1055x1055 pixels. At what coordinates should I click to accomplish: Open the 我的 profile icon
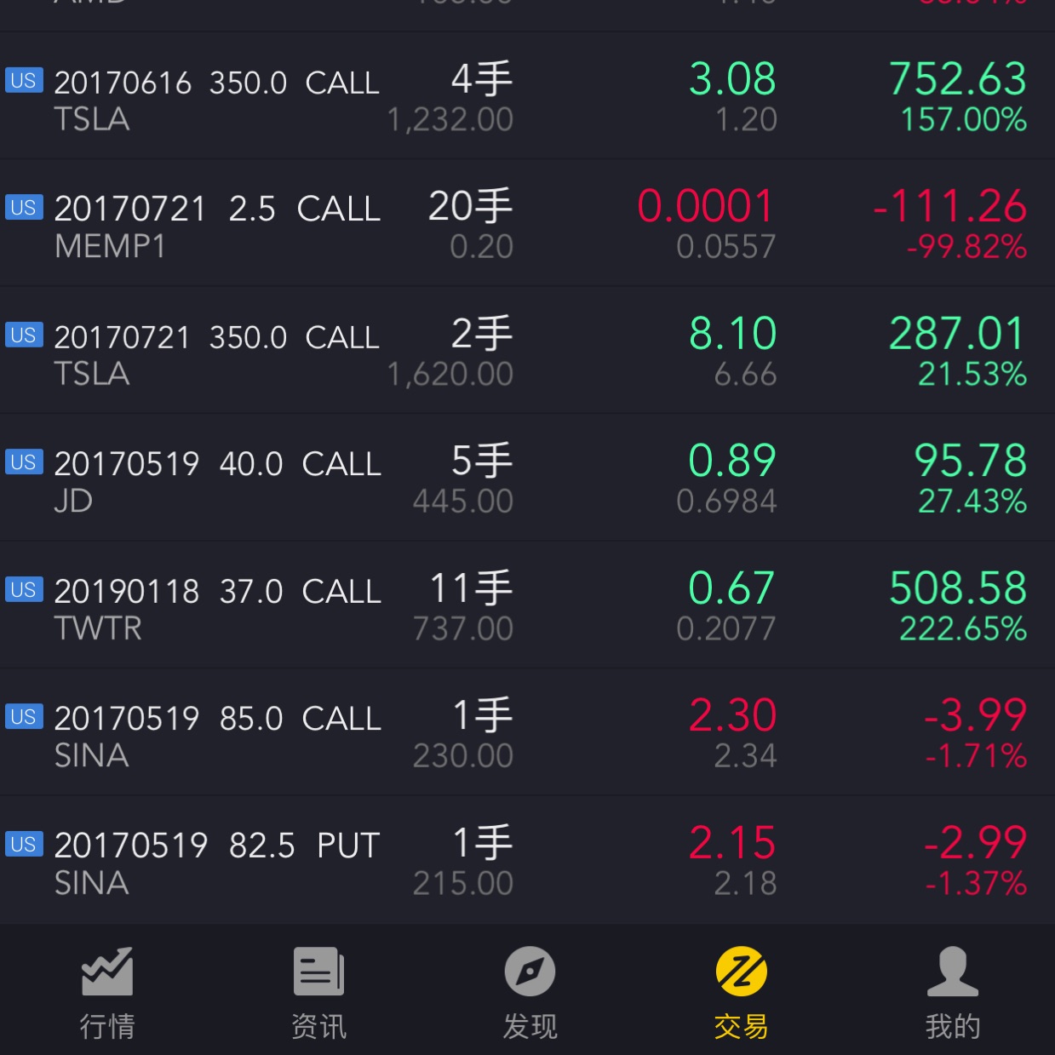[x=952, y=972]
